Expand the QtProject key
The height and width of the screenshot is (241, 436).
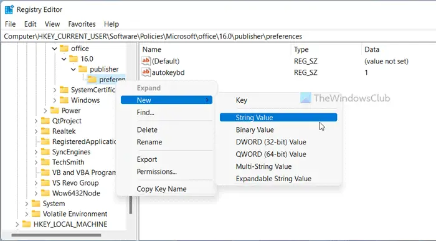click(x=36, y=121)
